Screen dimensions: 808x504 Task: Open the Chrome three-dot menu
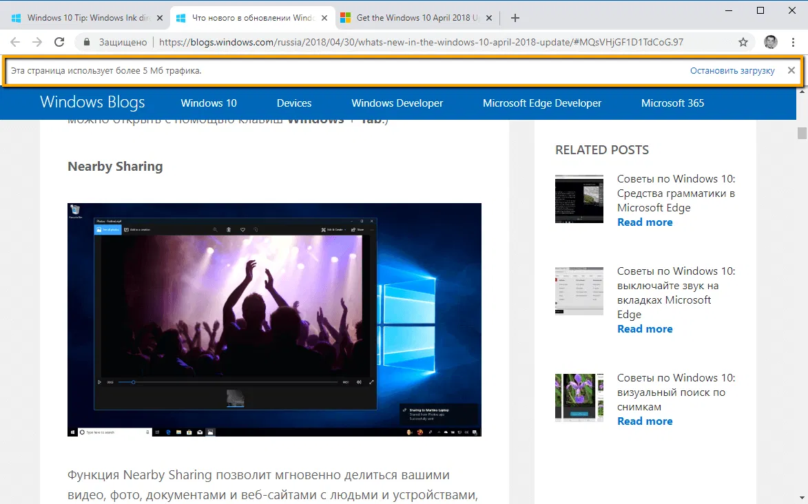point(792,42)
